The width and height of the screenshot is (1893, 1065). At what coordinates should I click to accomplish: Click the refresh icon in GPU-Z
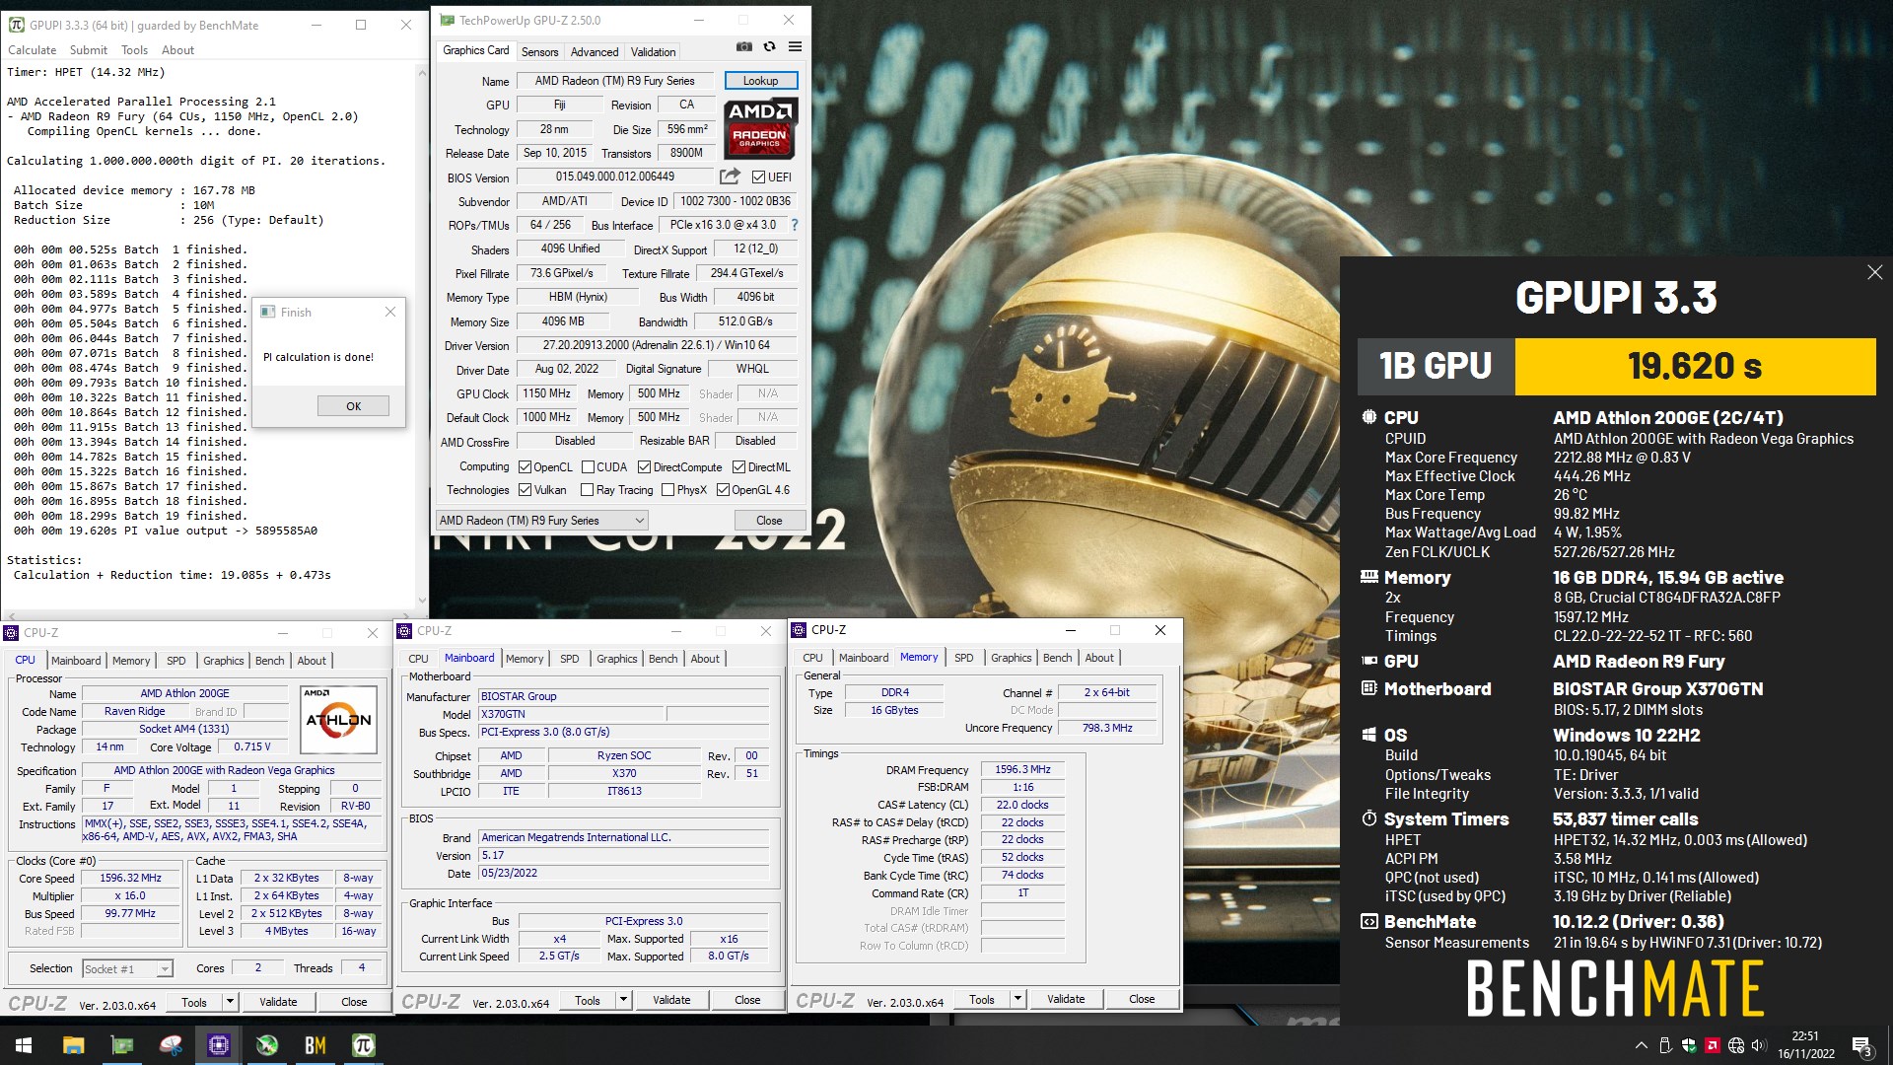(x=769, y=46)
